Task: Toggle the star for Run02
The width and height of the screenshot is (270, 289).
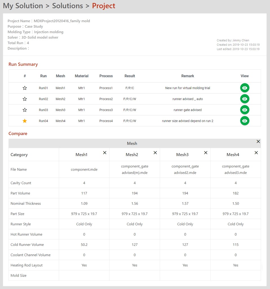Action: pyautogui.click(x=25, y=99)
